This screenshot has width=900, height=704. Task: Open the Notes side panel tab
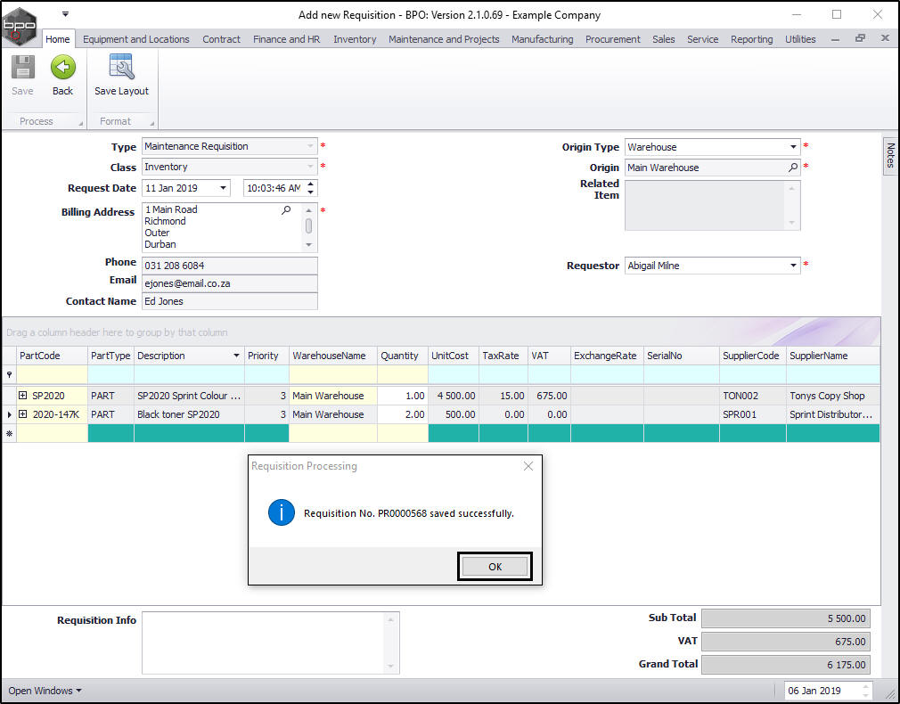890,156
